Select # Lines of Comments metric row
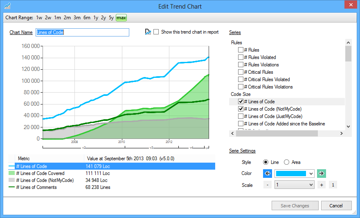 pos(36,187)
